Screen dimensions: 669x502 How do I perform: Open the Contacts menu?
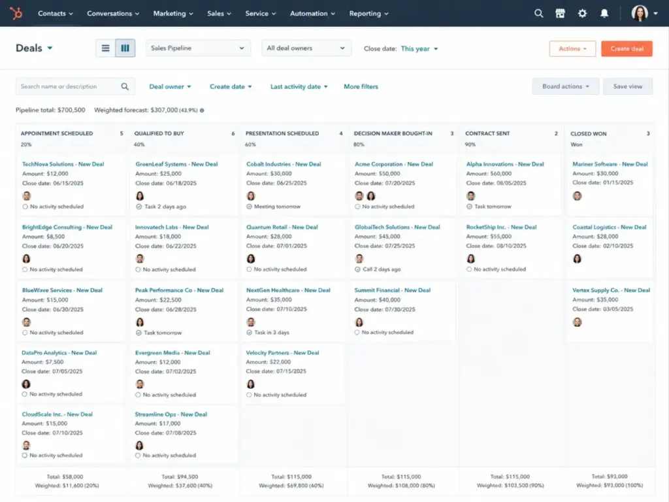pyautogui.click(x=55, y=13)
